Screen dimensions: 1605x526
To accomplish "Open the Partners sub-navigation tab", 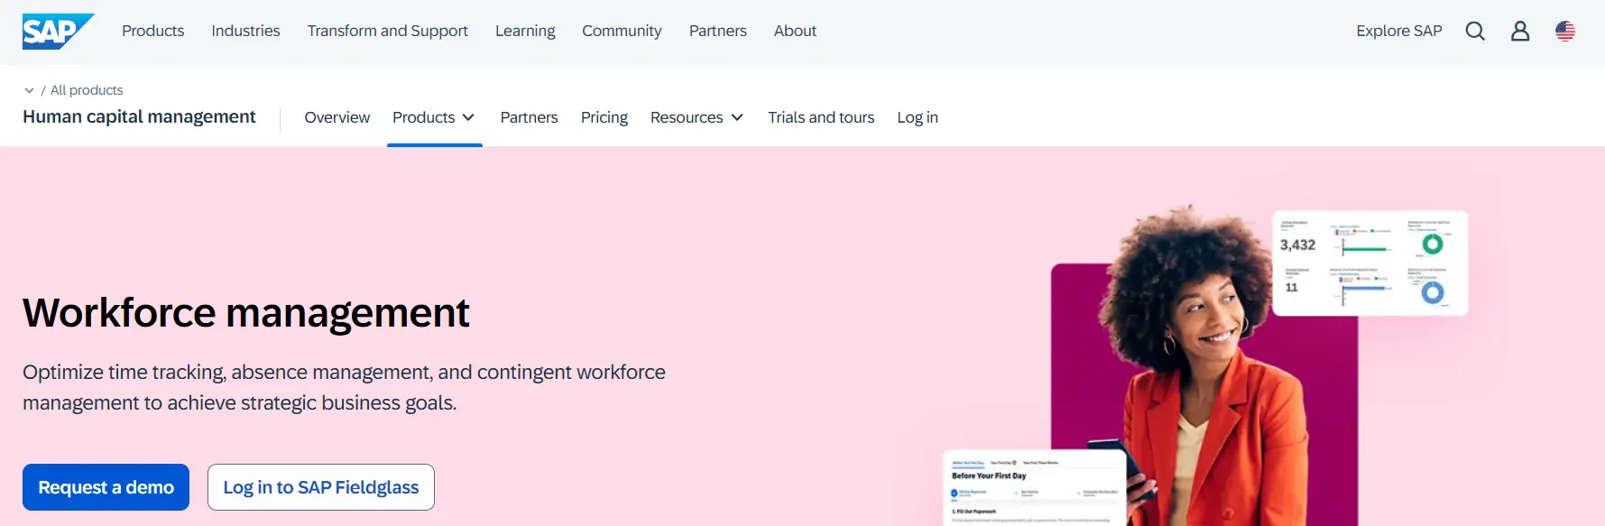I will [529, 117].
